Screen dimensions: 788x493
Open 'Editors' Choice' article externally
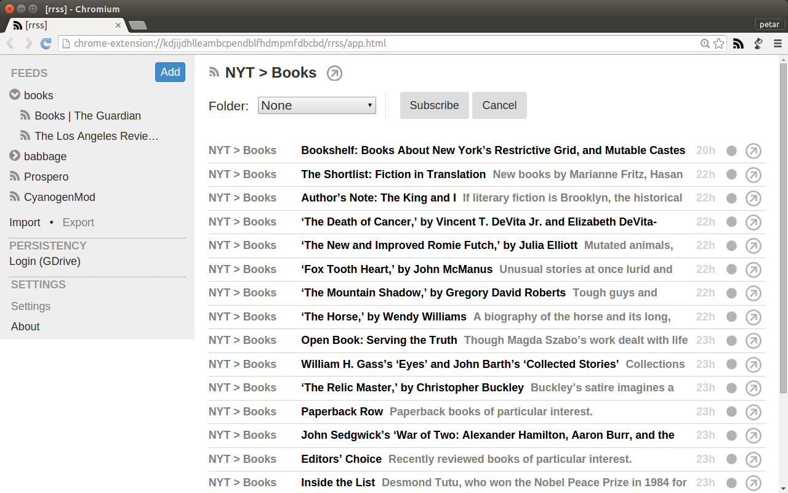754,460
